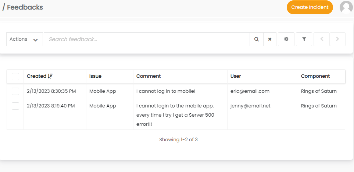Go to next page arrow

337,39
